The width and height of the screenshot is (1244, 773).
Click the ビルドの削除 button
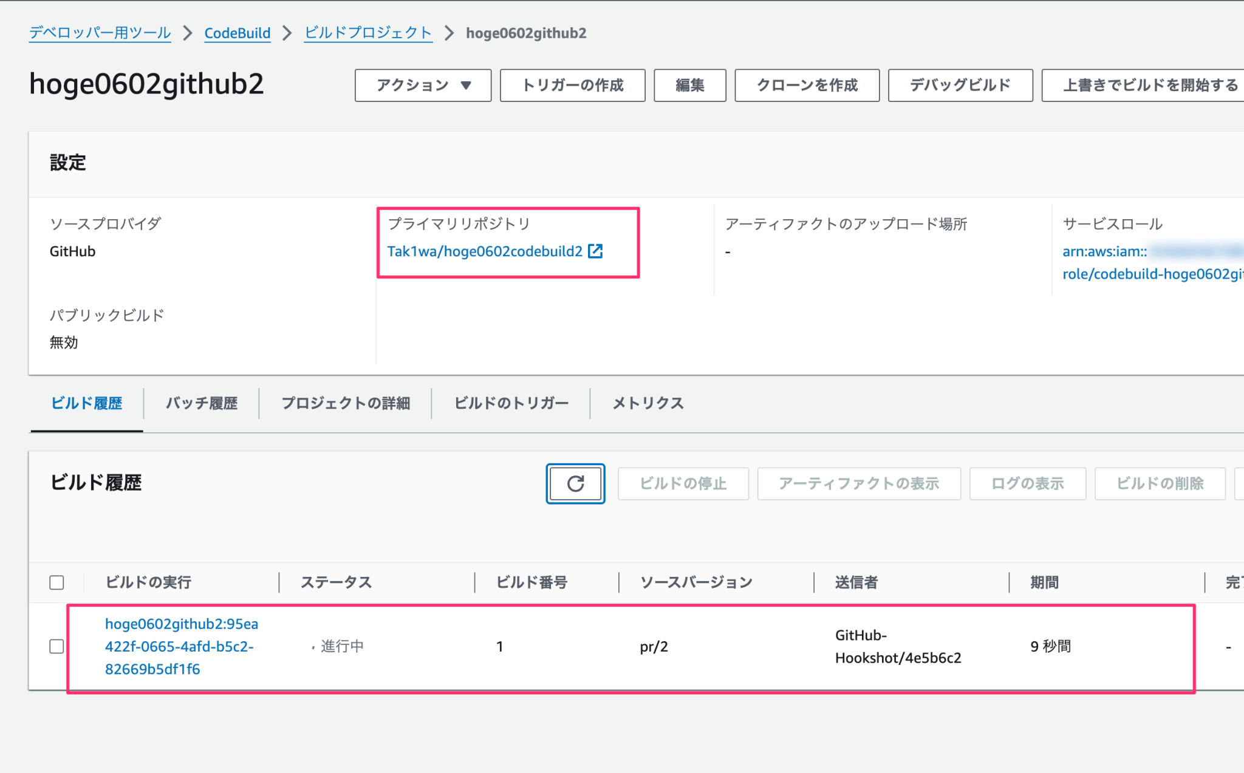(x=1160, y=484)
